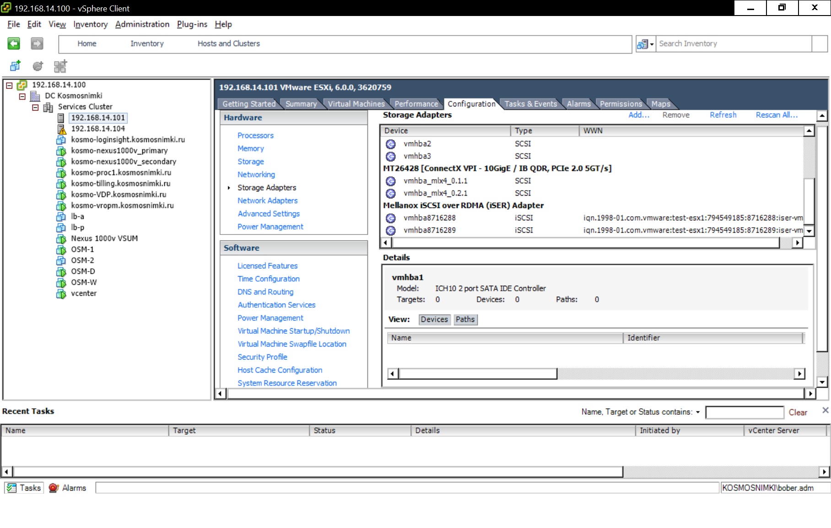
Task: Select OSM-W in the inventory tree
Action: pyautogui.click(x=84, y=283)
